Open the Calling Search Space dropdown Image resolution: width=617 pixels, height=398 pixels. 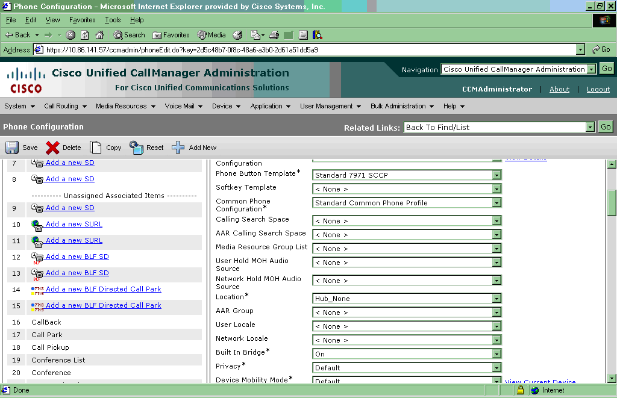coord(407,220)
